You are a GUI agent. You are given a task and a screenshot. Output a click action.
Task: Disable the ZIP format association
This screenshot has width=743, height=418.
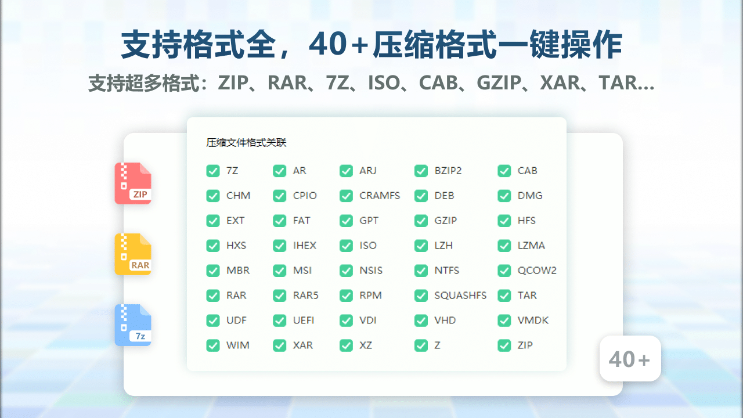point(504,345)
